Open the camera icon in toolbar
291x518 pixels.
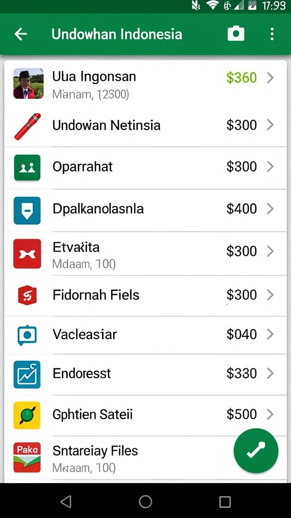236,34
